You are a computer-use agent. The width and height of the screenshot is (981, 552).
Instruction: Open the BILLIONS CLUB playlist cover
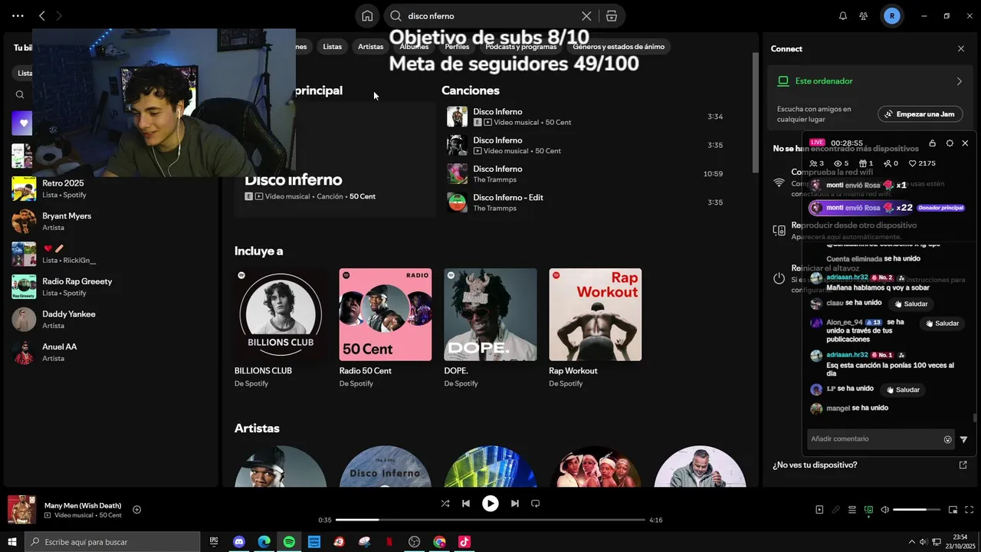pos(281,314)
